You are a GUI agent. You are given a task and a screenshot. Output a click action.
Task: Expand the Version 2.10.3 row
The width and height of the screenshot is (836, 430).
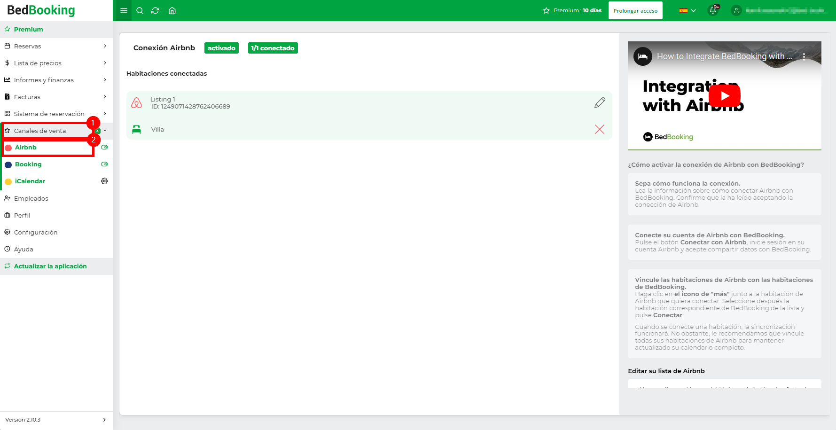(x=56, y=420)
